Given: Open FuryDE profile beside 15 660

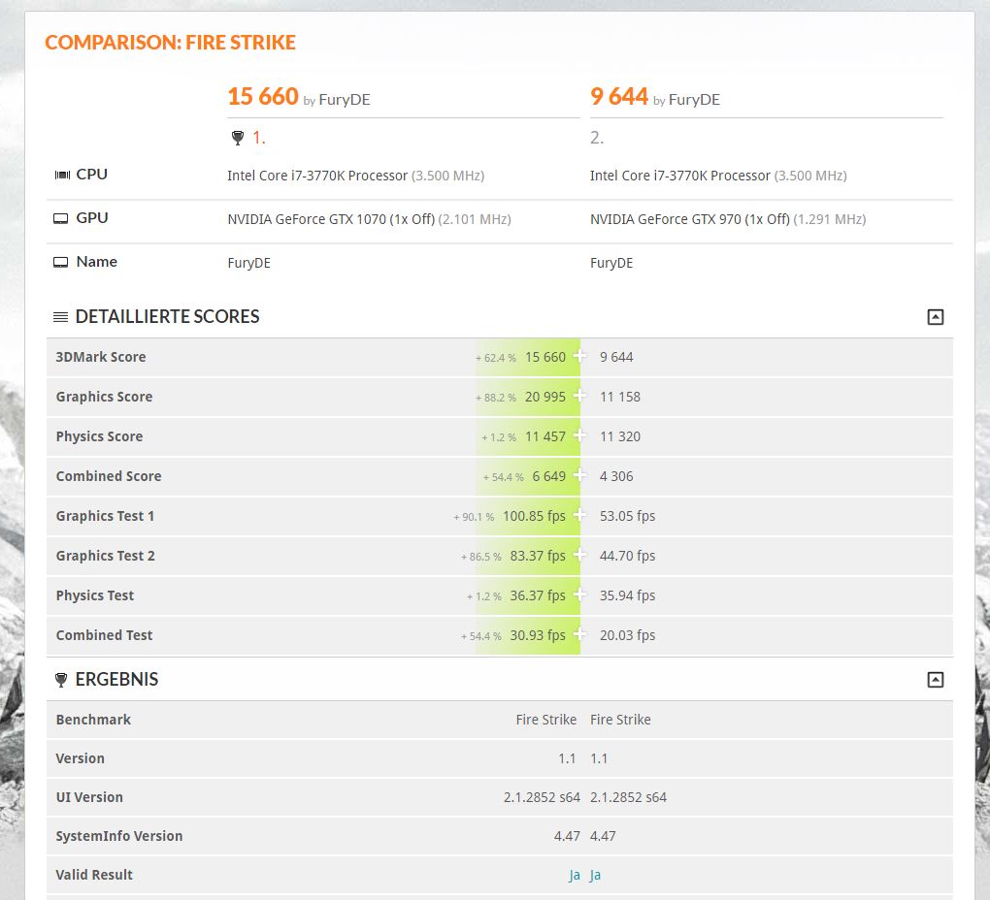Looking at the screenshot, I should tap(345, 100).
